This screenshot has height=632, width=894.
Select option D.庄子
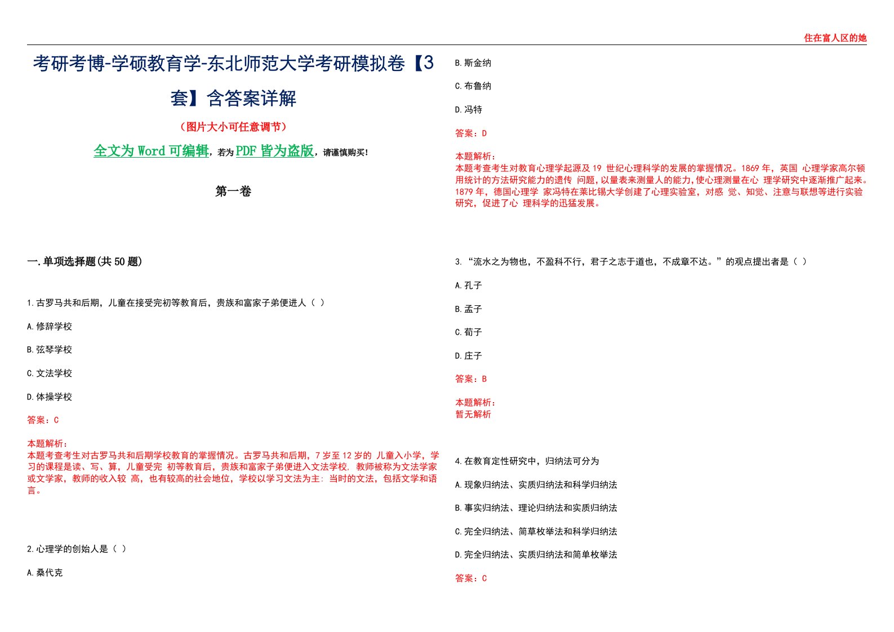coord(469,356)
